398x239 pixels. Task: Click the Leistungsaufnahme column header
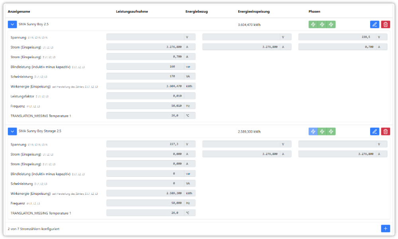[132, 12]
